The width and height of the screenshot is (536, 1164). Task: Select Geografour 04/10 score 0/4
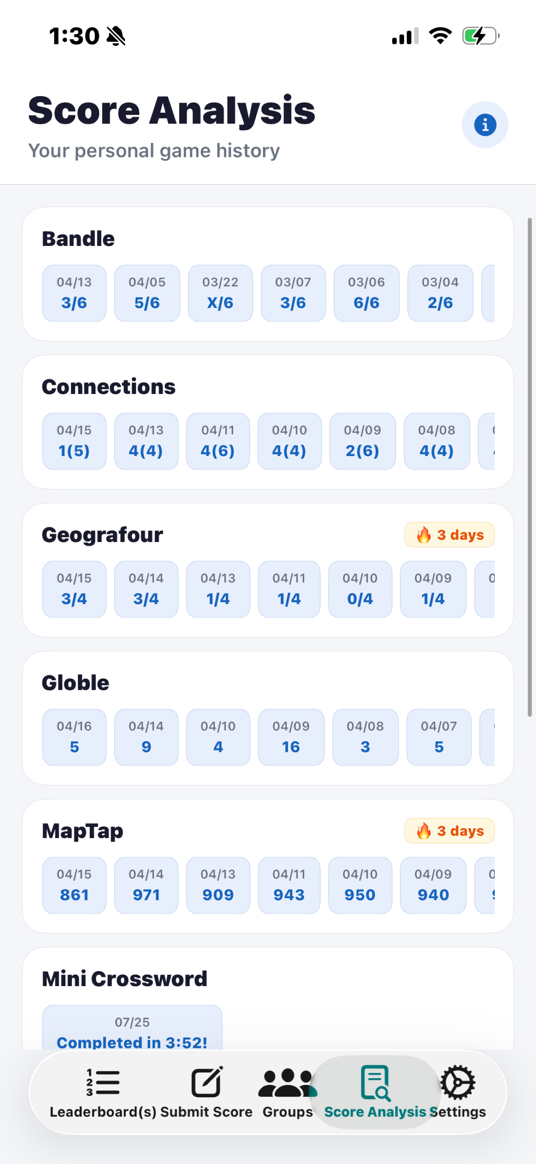coord(360,589)
